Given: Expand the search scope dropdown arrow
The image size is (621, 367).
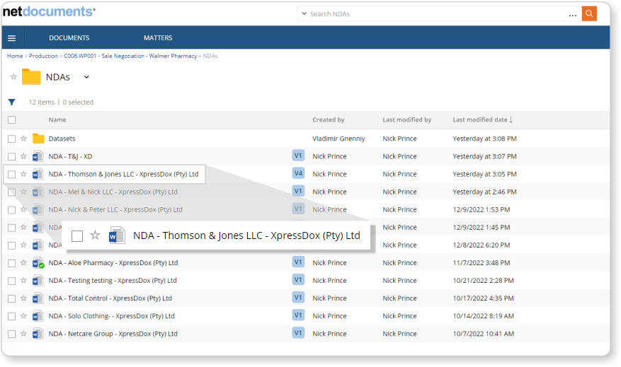Looking at the screenshot, I should 304,14.
